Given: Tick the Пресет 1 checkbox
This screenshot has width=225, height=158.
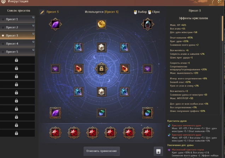Looking at the screenshot, I should tap(3, 19).
